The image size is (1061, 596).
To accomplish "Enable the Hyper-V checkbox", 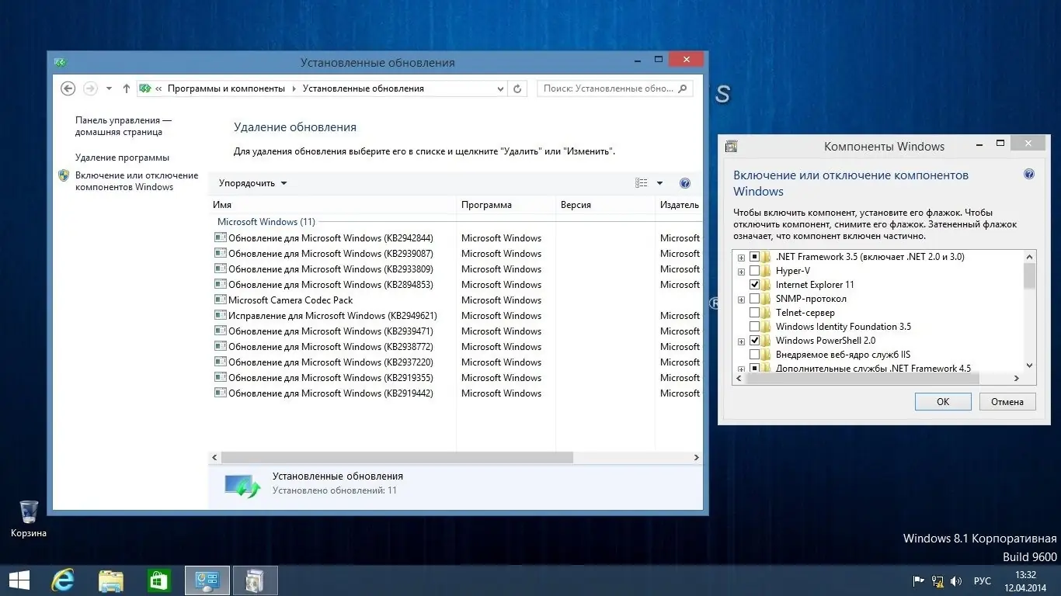I will [x=754, y=271].
